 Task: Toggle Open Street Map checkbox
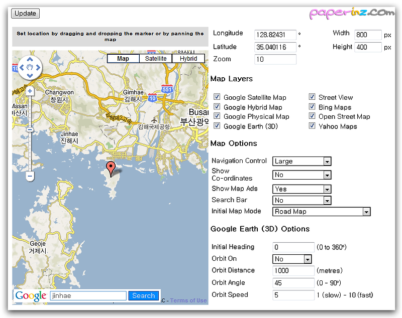[x=312, y=116]
